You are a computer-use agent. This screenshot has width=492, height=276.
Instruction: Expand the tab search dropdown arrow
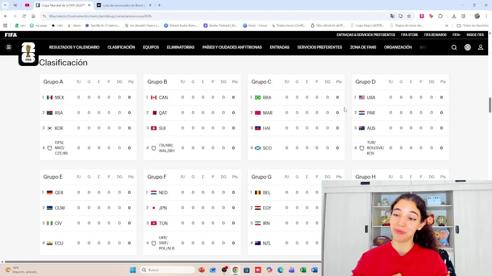point(5,5)
